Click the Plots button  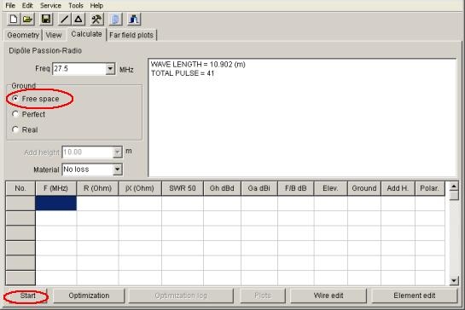click(x=263, y=296)
